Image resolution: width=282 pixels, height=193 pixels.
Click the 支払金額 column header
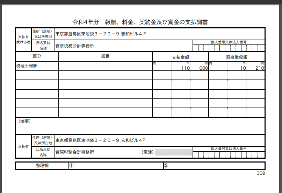[180, 57]
